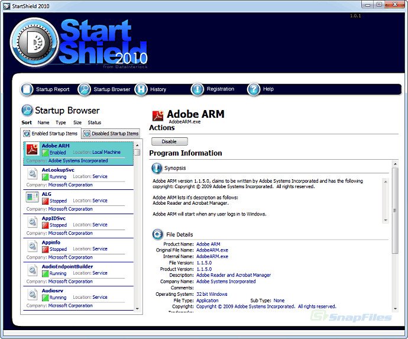Click the AeLookupSvc service gear icon
The image size is (408, 339).
(x=33, y=173)
